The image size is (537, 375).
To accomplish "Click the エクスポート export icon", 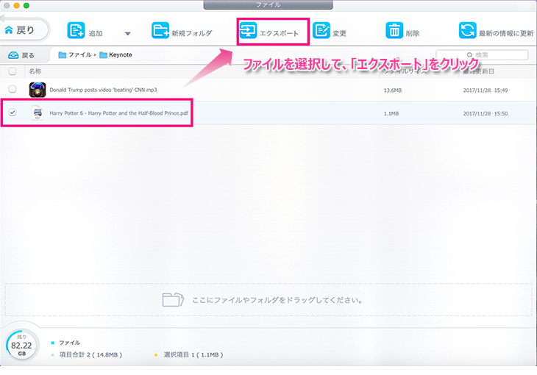I will click(248, 30).
